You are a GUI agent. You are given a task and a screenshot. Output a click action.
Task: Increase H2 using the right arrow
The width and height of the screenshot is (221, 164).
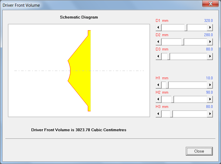(210, 99)
